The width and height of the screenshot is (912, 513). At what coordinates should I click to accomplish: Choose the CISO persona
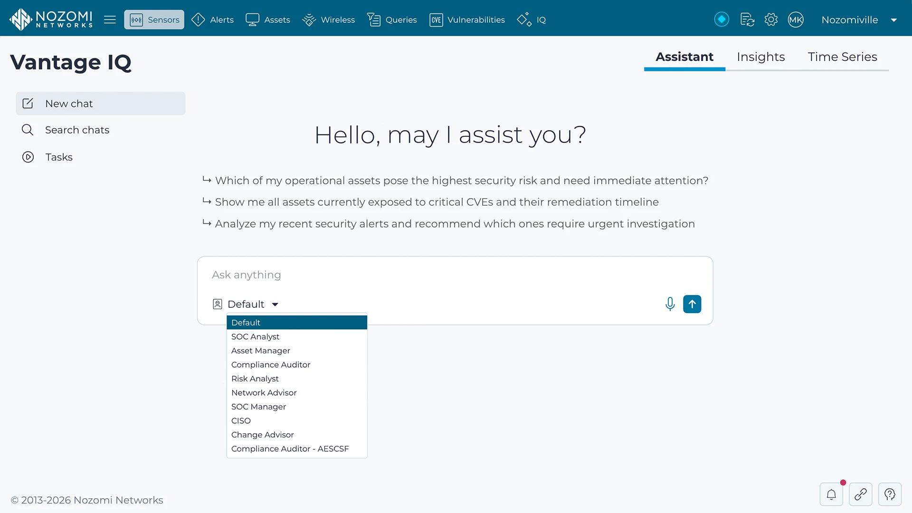(x=297, y=420)
